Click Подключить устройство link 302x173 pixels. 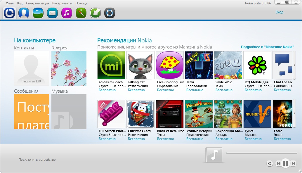(37, 160)
